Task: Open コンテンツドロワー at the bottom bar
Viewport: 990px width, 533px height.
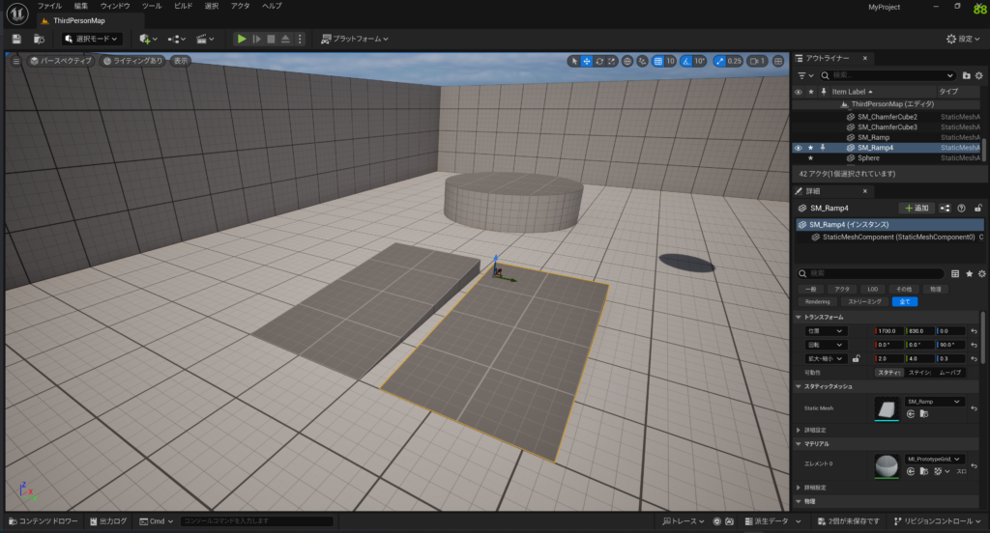Action: (43, 521)
